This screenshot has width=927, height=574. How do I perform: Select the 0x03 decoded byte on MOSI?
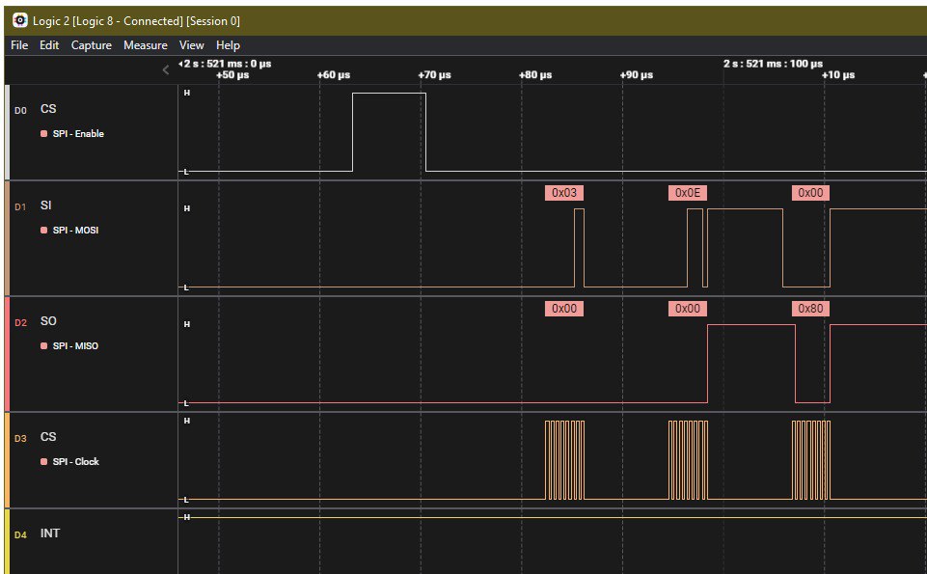pos(564,193)
